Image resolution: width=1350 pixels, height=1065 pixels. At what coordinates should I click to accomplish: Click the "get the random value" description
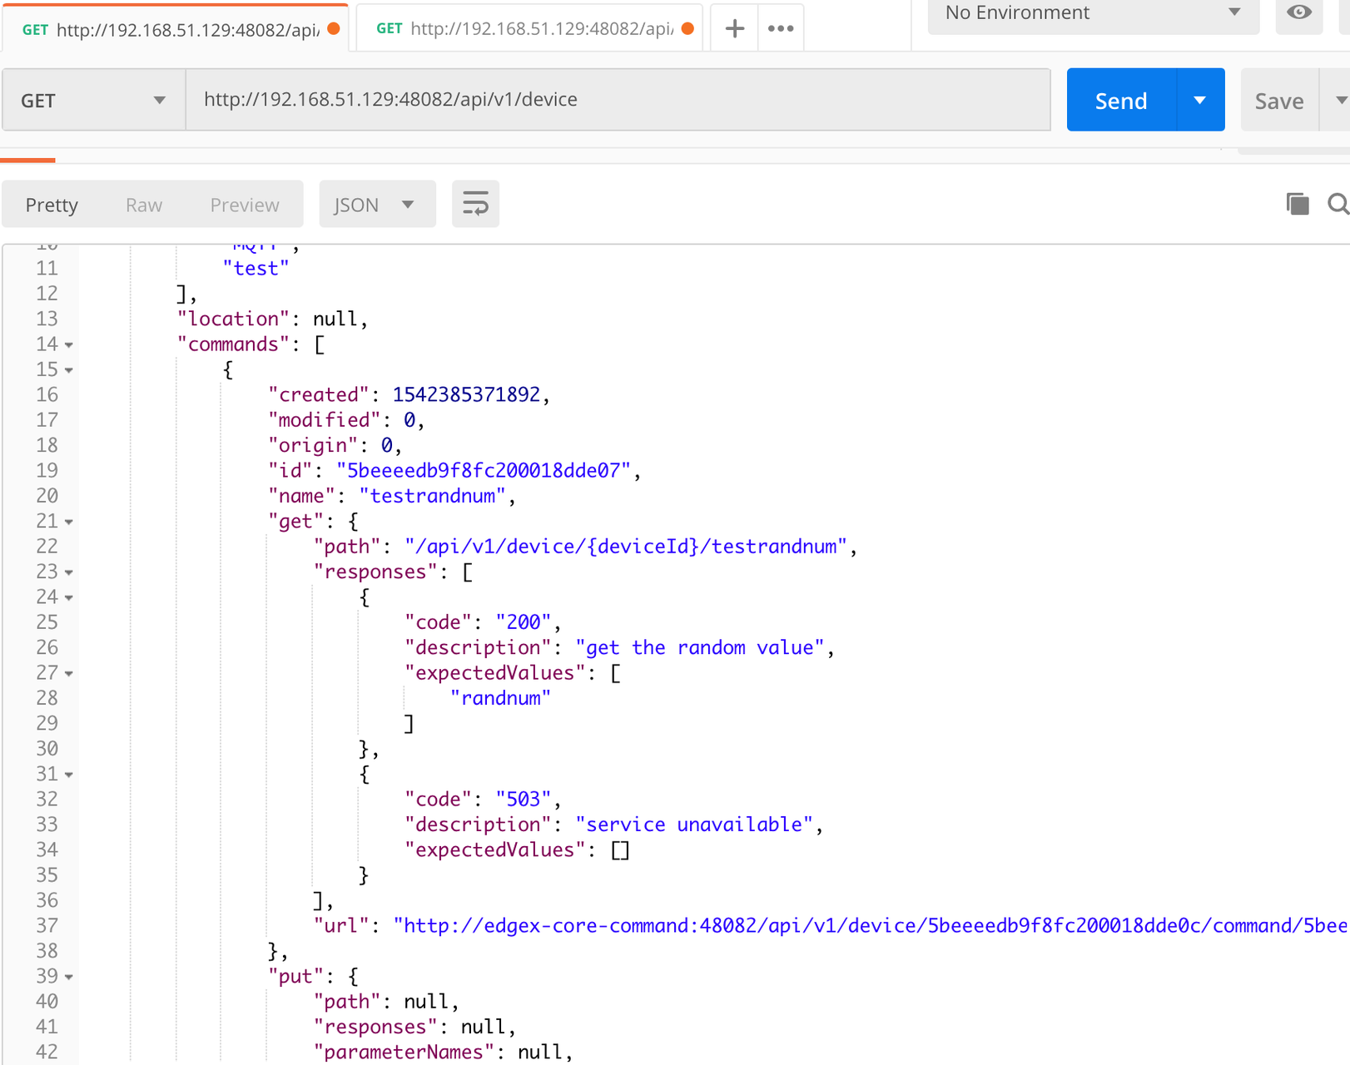(701, 647)
